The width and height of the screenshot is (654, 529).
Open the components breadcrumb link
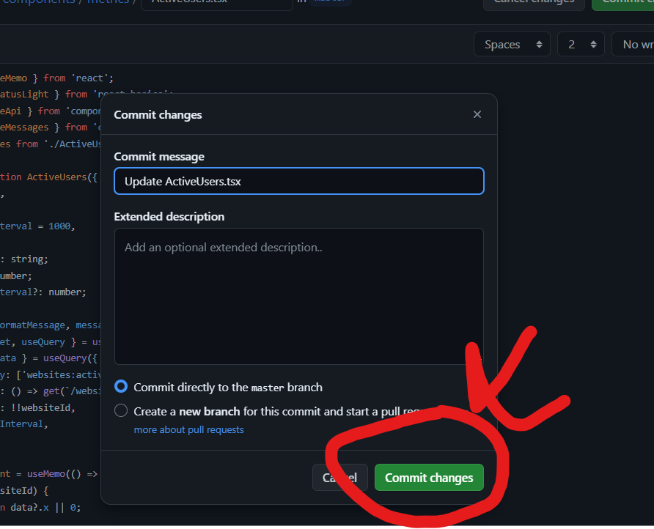coord(38,2)
